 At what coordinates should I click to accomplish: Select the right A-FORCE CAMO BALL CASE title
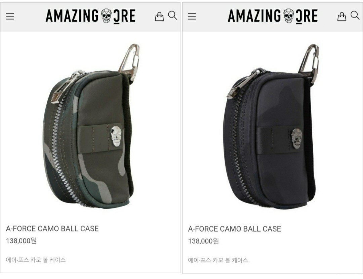point(235,229)
